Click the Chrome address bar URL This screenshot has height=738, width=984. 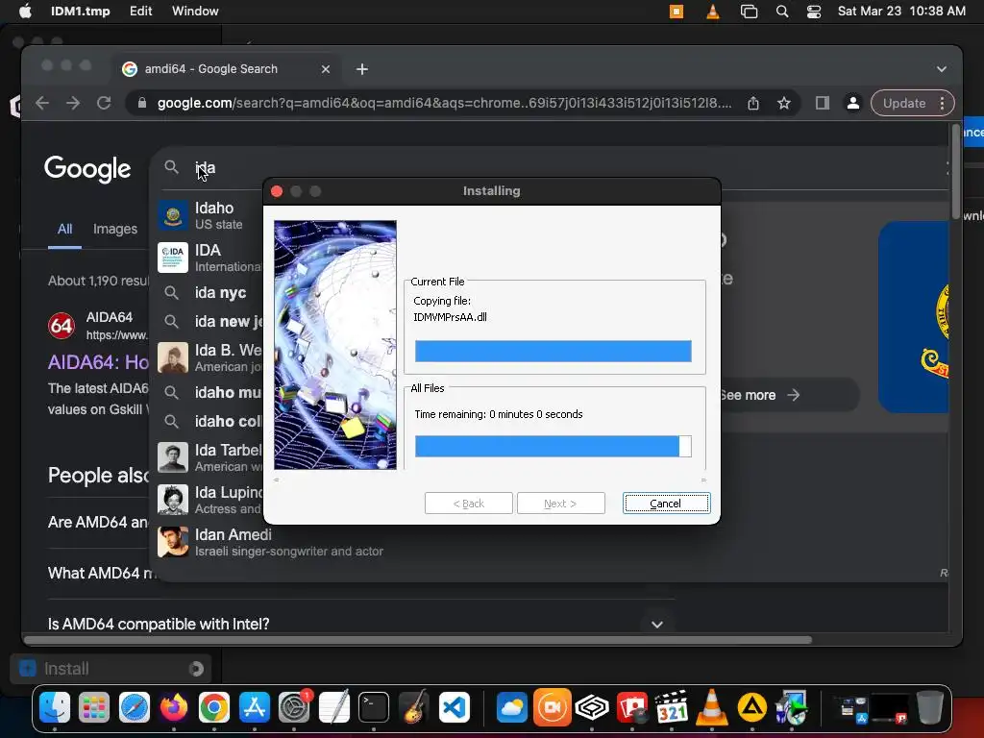pyautogui.click(x=444, y=103)
